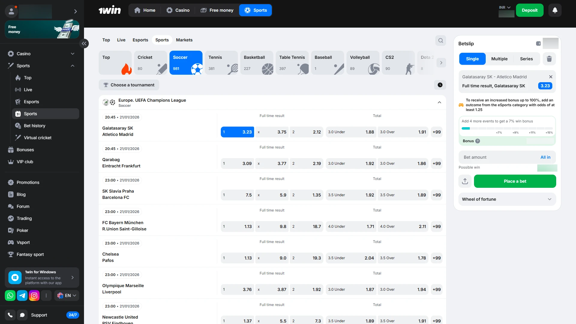Collapse the UEFA Champions League section

coord(439,103)
